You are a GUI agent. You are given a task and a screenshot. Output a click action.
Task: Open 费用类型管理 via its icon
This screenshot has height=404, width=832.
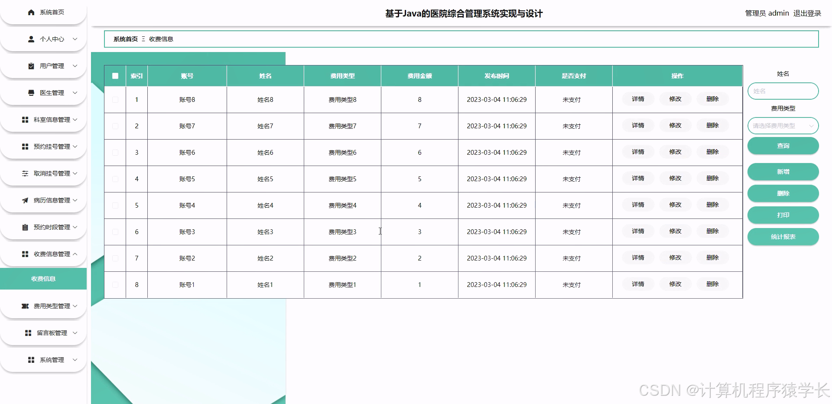point(25,306)
